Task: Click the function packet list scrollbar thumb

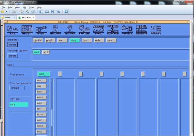Action: click(52, 118)
